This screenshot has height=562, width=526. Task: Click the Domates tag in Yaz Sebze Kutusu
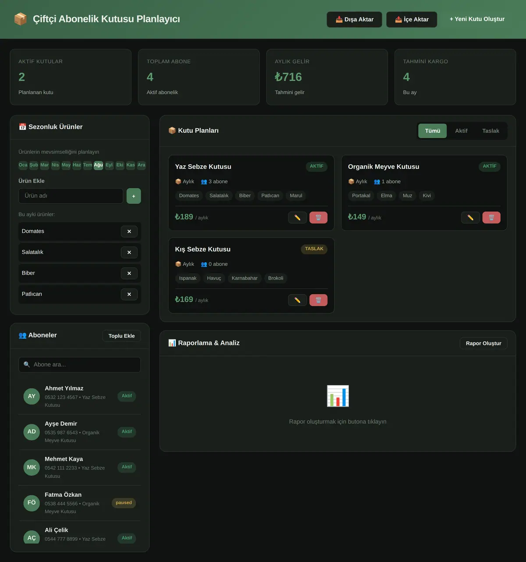189,196
